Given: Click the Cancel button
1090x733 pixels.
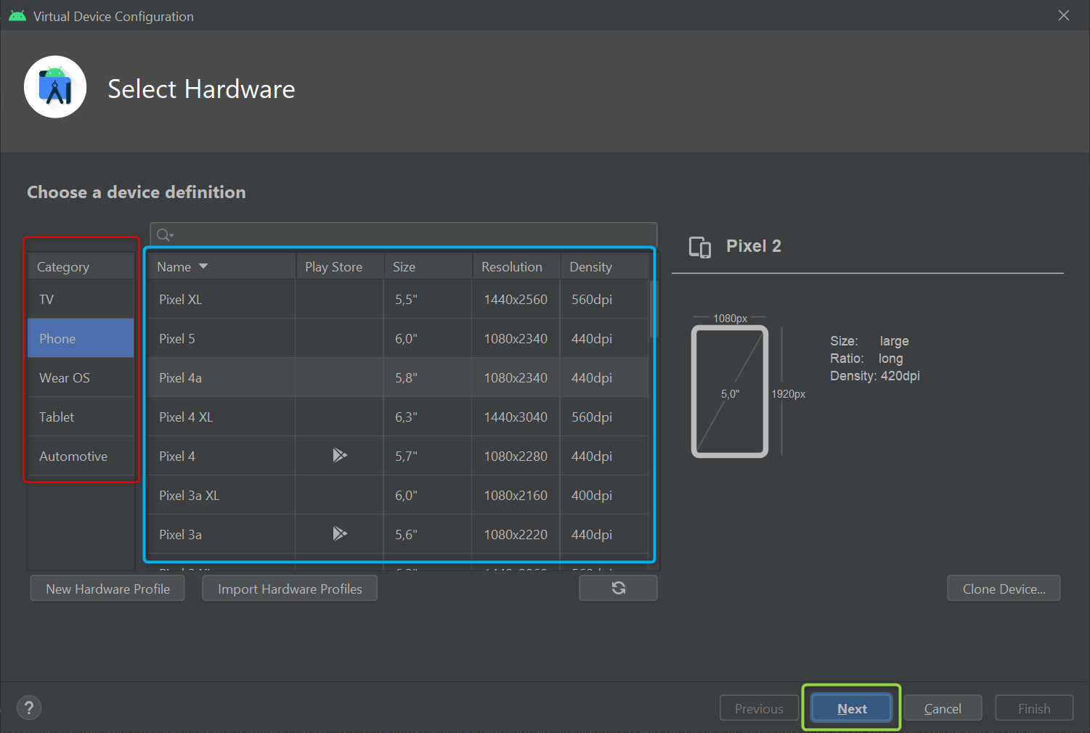Looking at the screenshot, I should coord(943,708).
